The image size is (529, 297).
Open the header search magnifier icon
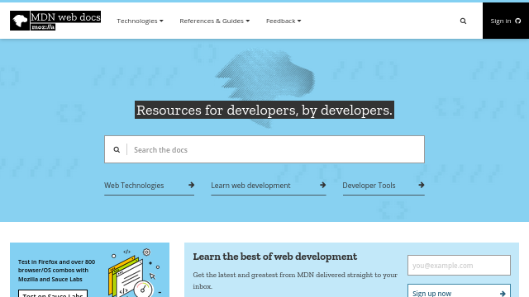point(463,21)
